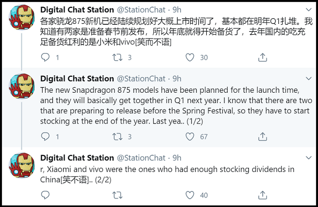Retweet the first tweet with 3 retweets

click(x=117, y=57)
